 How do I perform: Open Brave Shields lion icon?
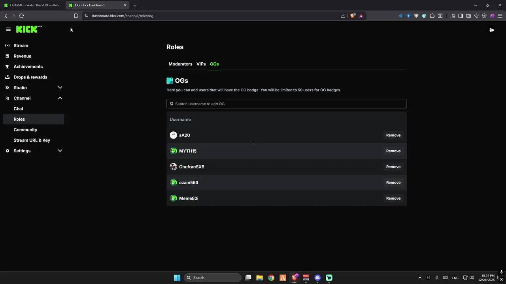pyautogui.click(x=353, y=16)
